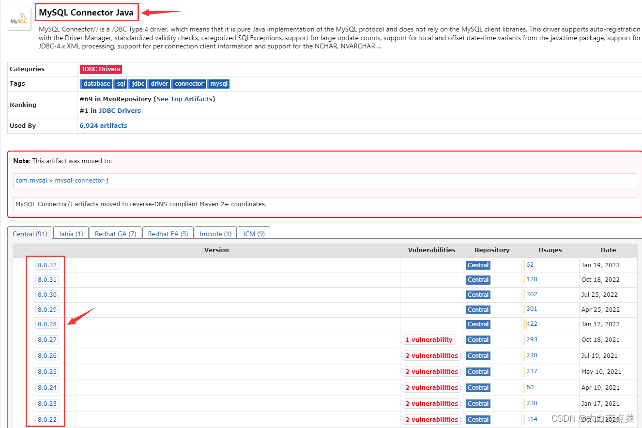Viewport: 642px width, 428px height.
Task: Select the sql tag
Action: click(121, 84)
